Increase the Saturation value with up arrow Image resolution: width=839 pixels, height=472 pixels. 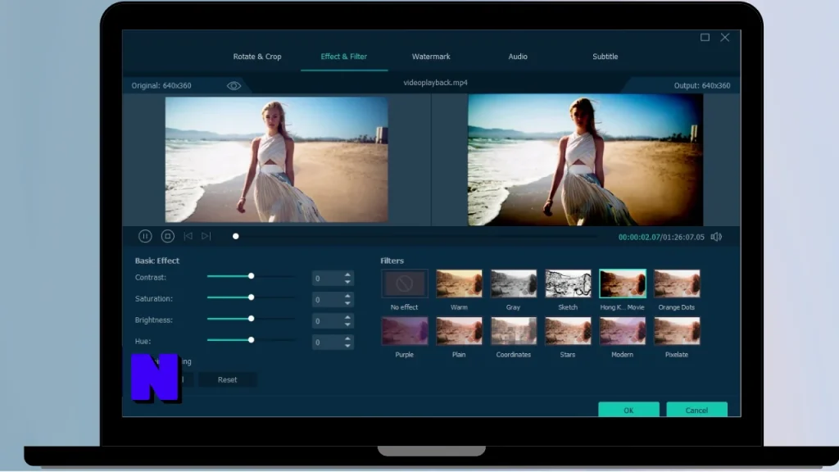click(347, 297)
